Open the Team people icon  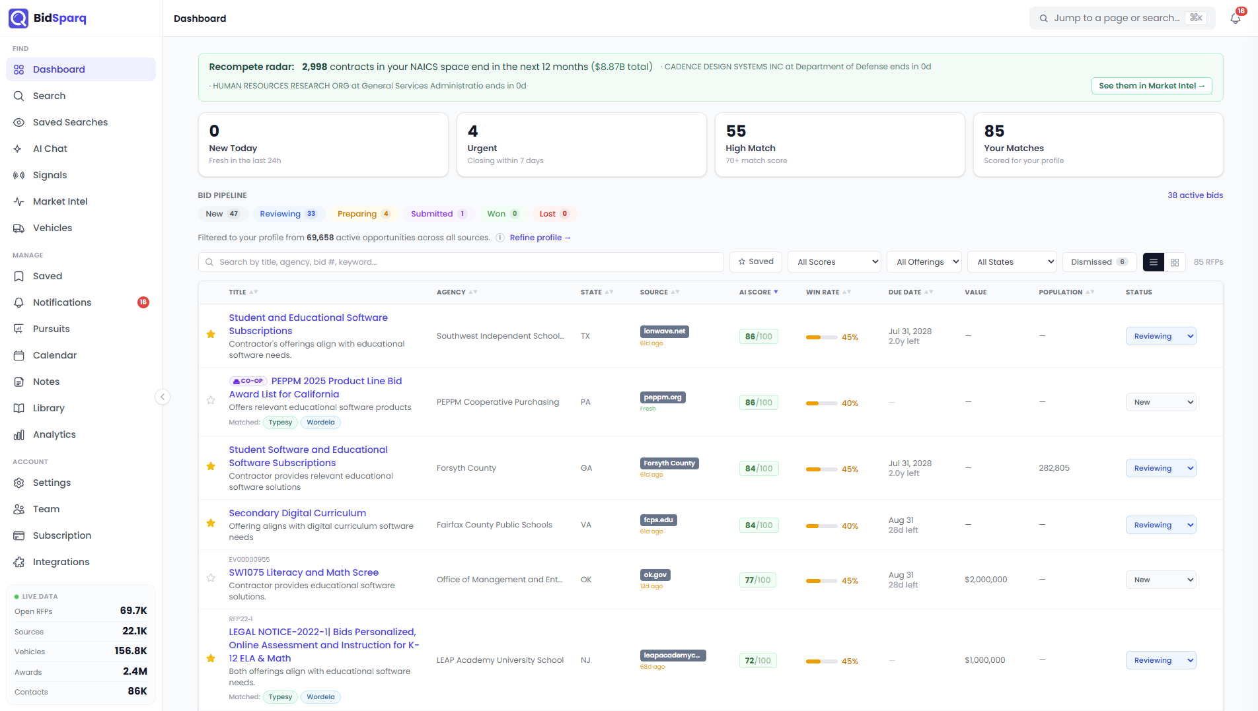[x=18, y=509]
